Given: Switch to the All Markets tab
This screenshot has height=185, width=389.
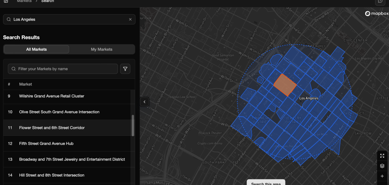Looking at the screenshot, I should (36, 49).
